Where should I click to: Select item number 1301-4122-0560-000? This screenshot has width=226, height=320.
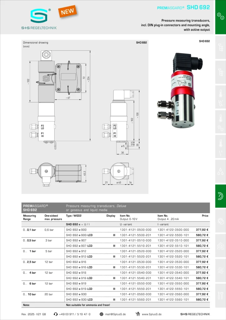point(173,294)
